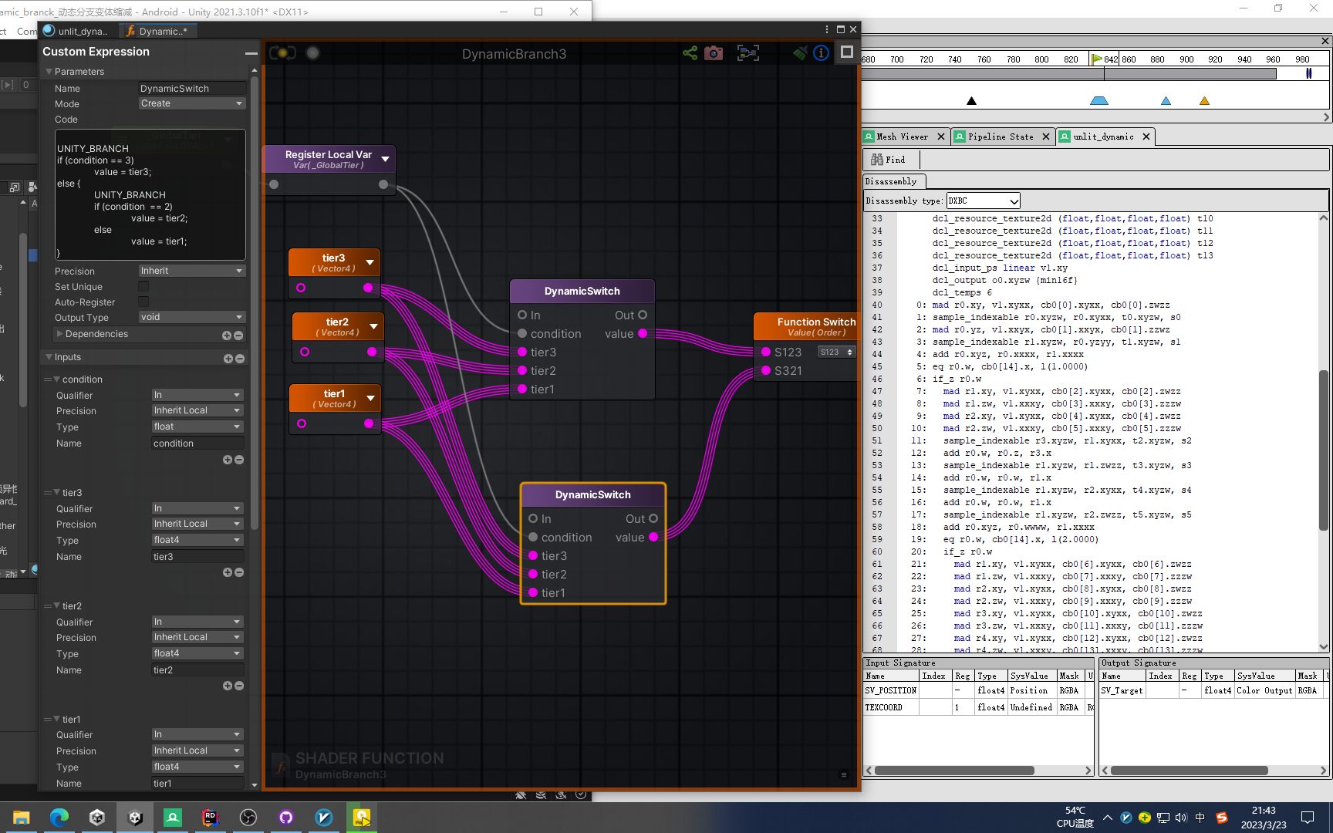The image size is (1333, 833).
Task: Add a new input with the plus button
Action: coord(227,357)
